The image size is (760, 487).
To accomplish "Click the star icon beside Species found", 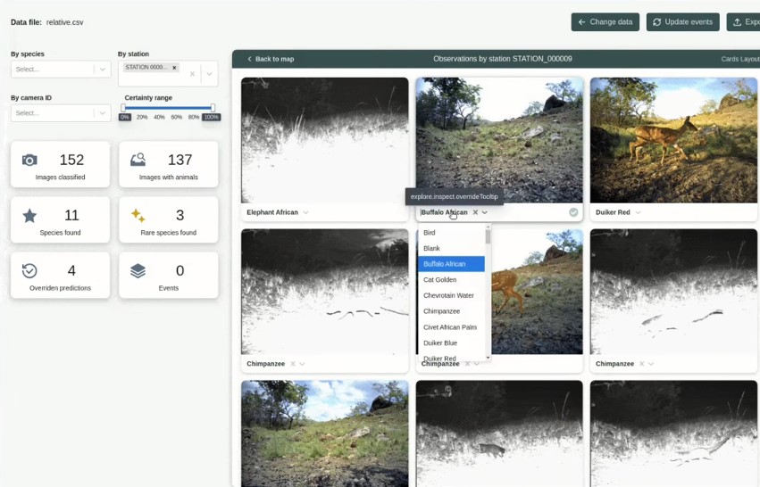I will tap(29, 216).
